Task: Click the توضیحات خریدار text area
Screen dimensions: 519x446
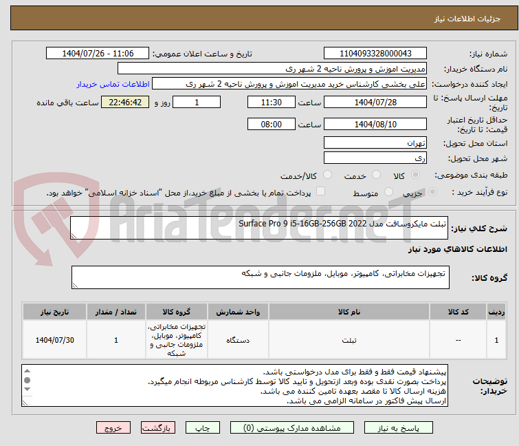Action: (234, 385)
